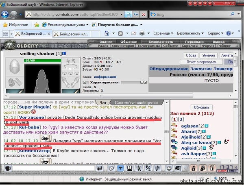Click the P/L icon in chat bar
Image resolution: width=244 pixels, height=185 pixels.
[148, 168]
